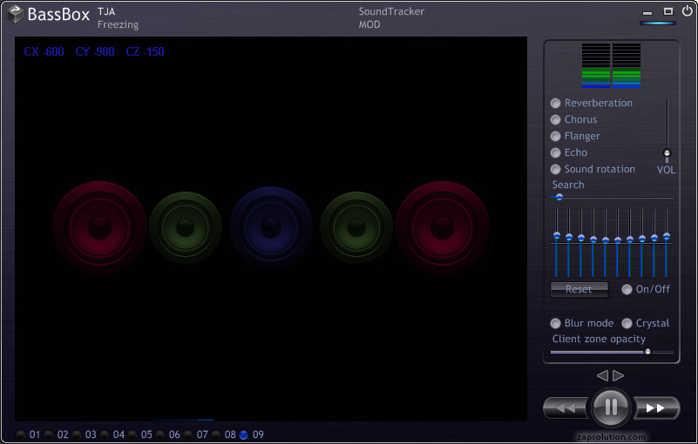Click the center blue speaker in visualizer

tap(271, 227)
